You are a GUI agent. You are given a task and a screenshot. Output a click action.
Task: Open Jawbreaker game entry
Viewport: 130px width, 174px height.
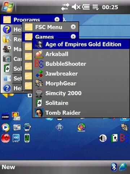[x=81, y=74]
